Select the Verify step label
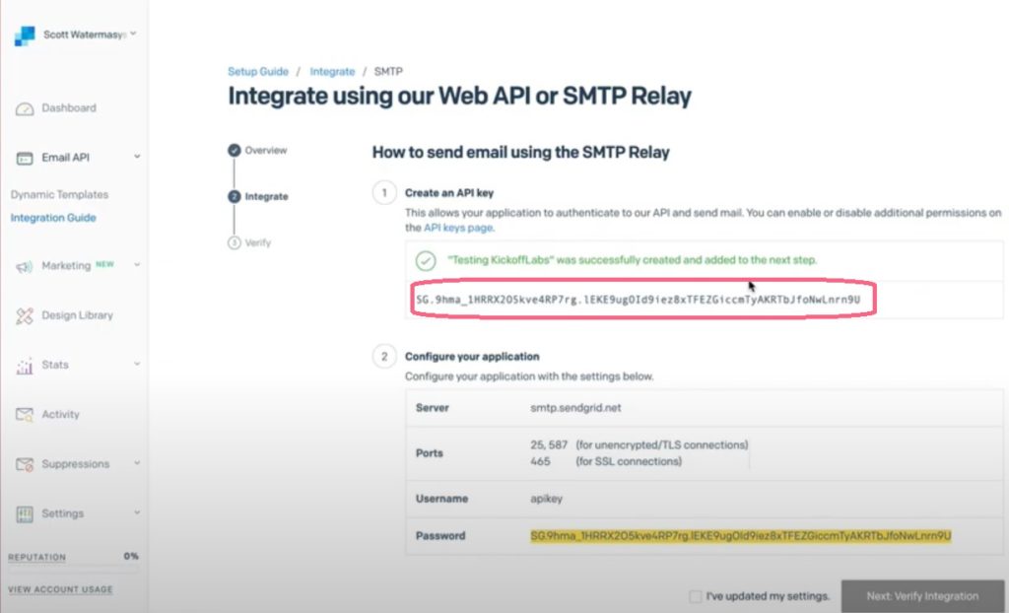Viewport: 1009px width, 613px height. click(258, 242)
